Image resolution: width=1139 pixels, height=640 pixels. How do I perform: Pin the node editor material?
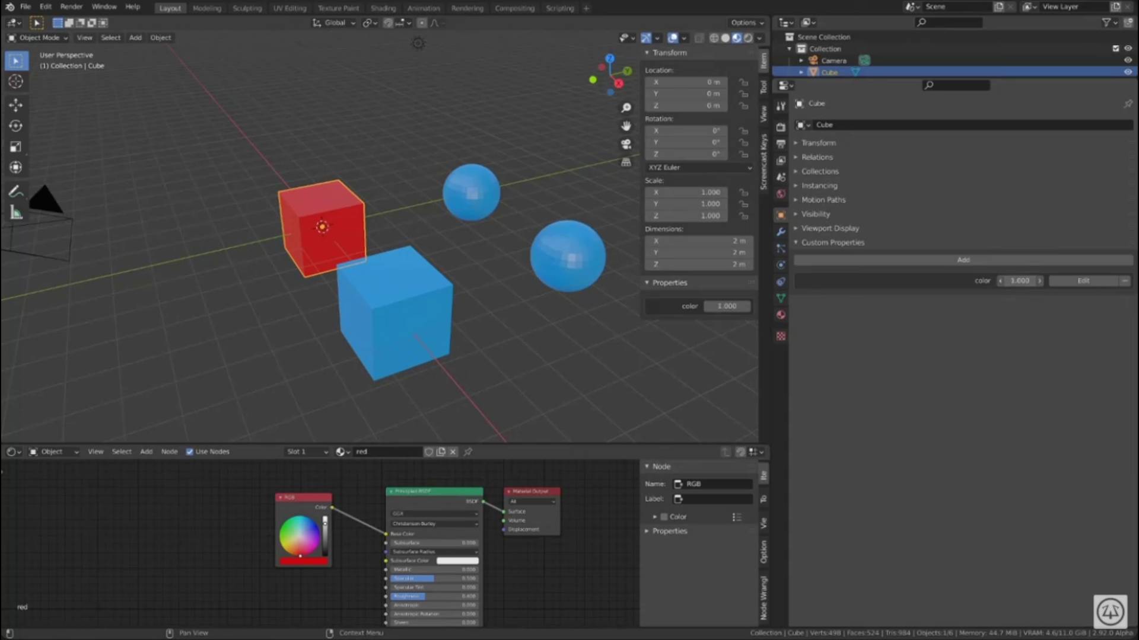point(468,452)
